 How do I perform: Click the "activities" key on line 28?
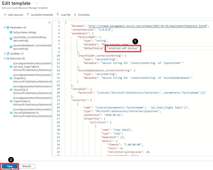pyautogui.click(x=98, y=122)
